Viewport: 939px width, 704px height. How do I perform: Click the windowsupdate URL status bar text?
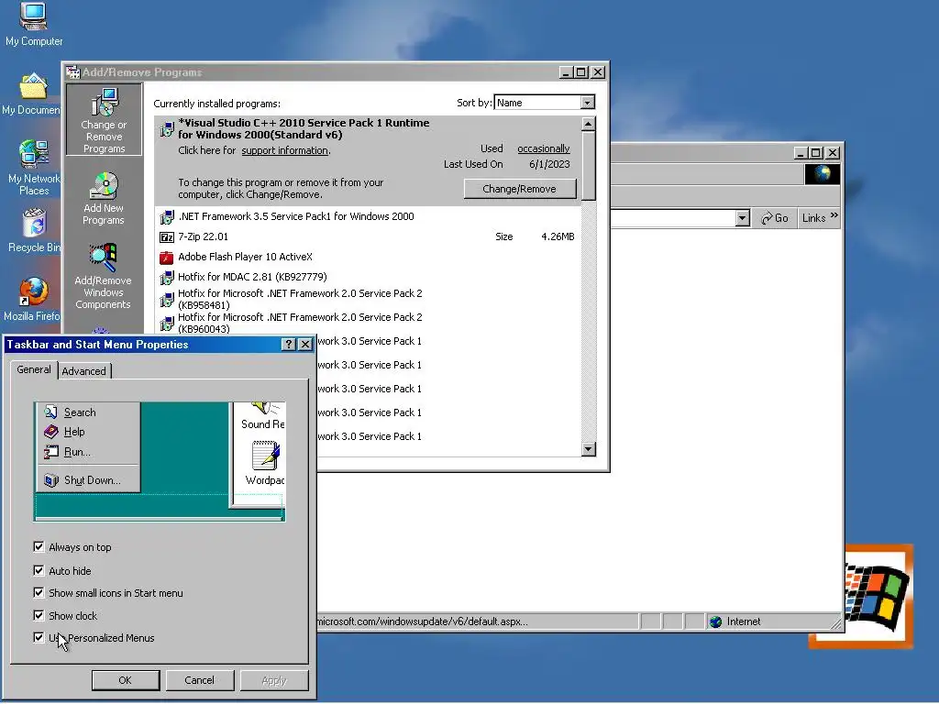pos(423,622)
